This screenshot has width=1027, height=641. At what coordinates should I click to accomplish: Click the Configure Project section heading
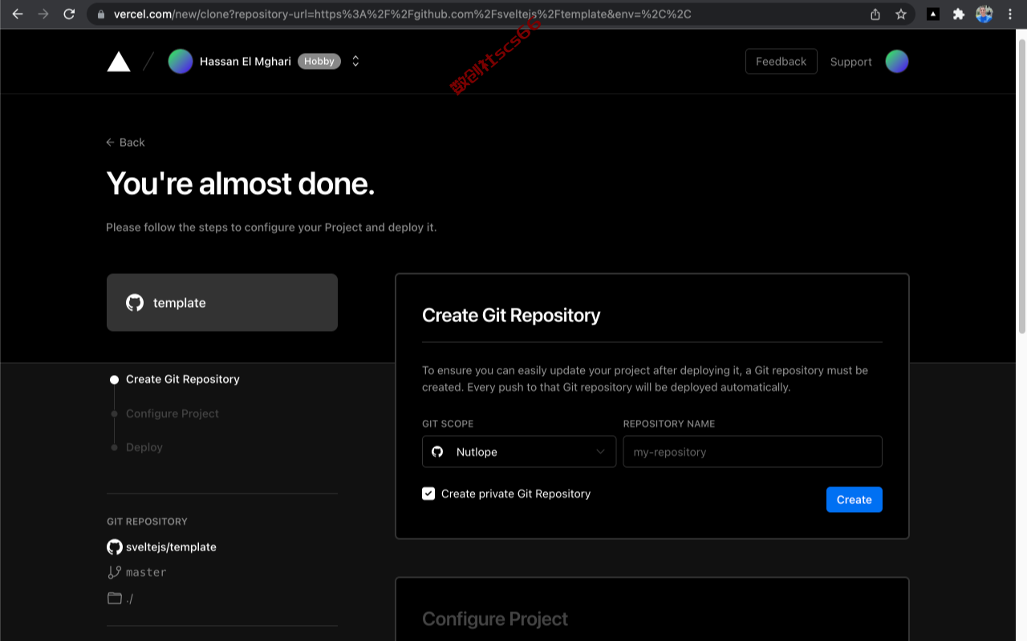coord(495,619)
